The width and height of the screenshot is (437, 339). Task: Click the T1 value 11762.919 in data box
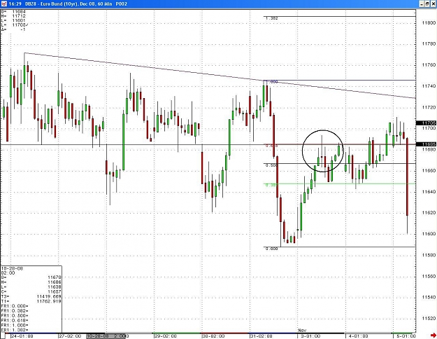pyautogui.click(x=49, y=301)
